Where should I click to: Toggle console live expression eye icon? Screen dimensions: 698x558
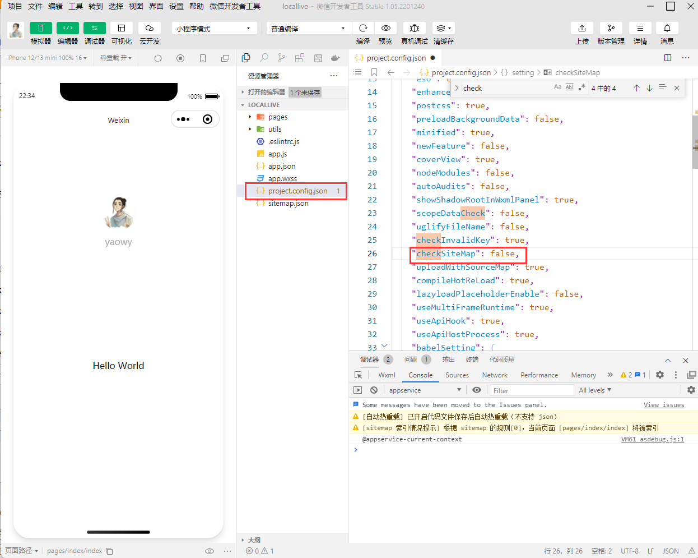(x=477, y=390)
